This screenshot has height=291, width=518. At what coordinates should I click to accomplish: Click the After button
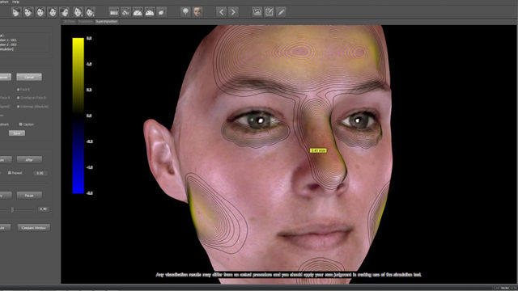click(29, 160)
